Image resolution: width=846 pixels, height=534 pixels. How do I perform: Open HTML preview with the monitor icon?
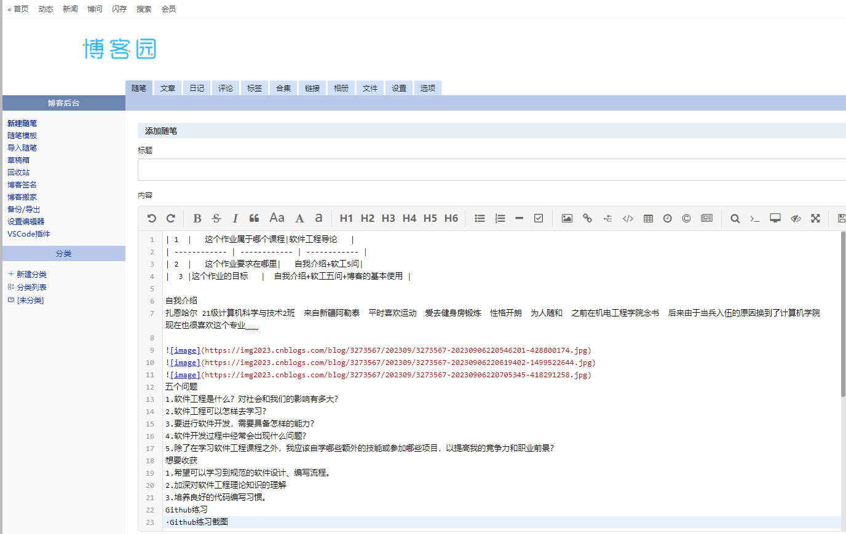point(775,218)
